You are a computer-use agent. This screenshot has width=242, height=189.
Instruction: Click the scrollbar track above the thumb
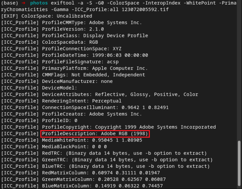coord(239,69)
